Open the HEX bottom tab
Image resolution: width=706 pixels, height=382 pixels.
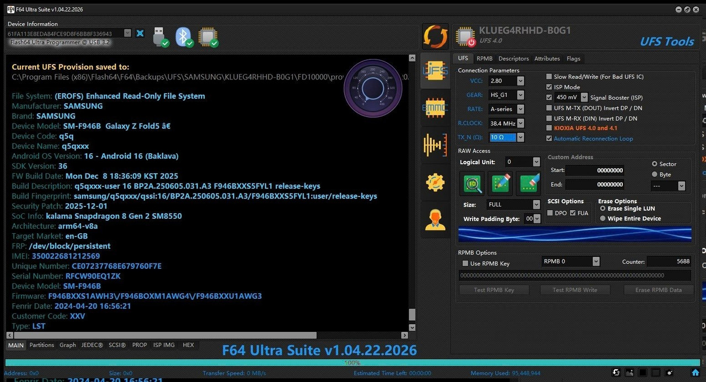point(188,345)
